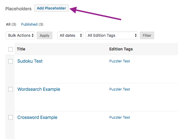Click the Edition Tags column header
This screenshot has height=139, width=178.
pyautogui.click(x=121, y=49)
